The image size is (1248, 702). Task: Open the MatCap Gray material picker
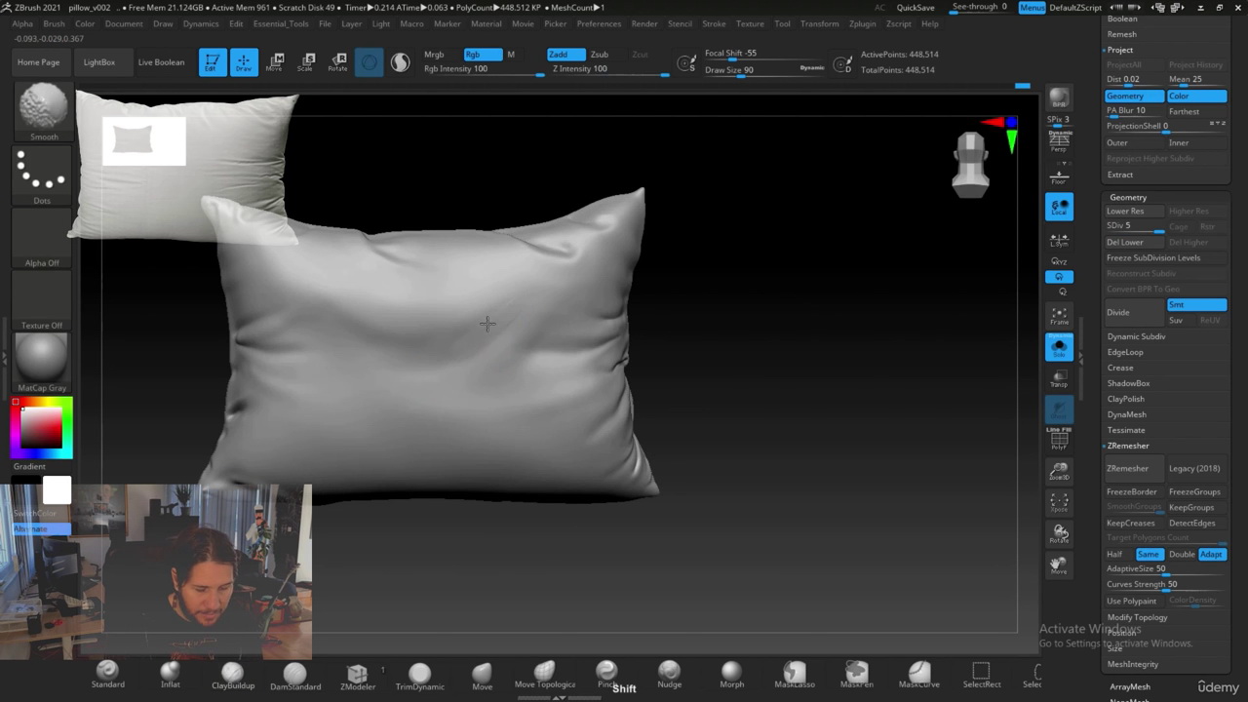[x=42, y=363]
